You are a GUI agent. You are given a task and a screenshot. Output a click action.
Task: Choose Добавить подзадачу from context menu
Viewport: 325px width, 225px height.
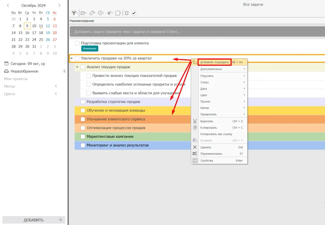click(214, 62)
